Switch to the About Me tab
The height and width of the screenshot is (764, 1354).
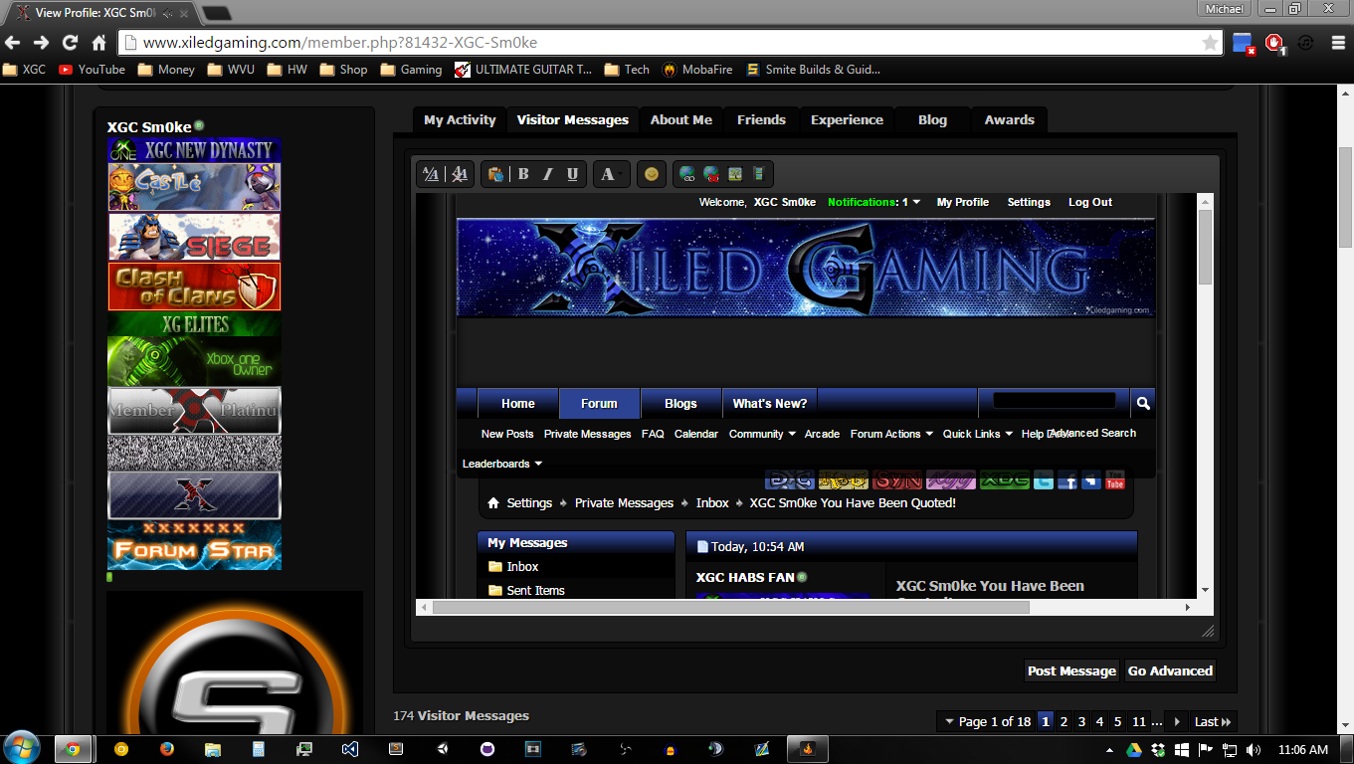click(681, 119)
